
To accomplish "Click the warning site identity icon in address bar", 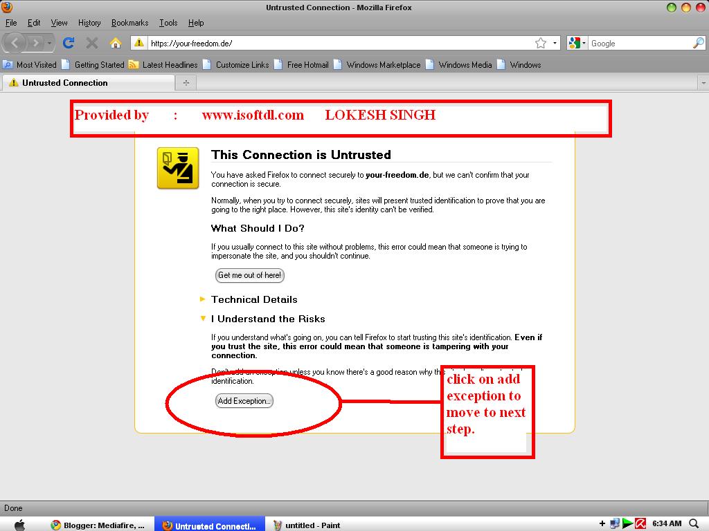I will click(x=138, y=43).
